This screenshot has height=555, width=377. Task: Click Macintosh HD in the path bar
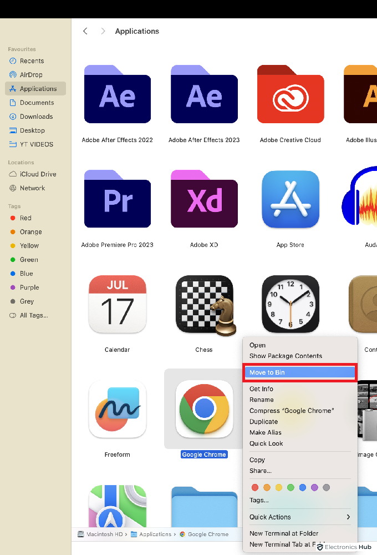103,534
